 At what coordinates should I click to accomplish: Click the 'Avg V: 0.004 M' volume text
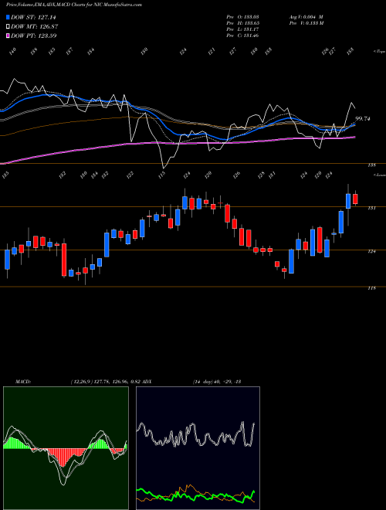[x=306, y=16]
